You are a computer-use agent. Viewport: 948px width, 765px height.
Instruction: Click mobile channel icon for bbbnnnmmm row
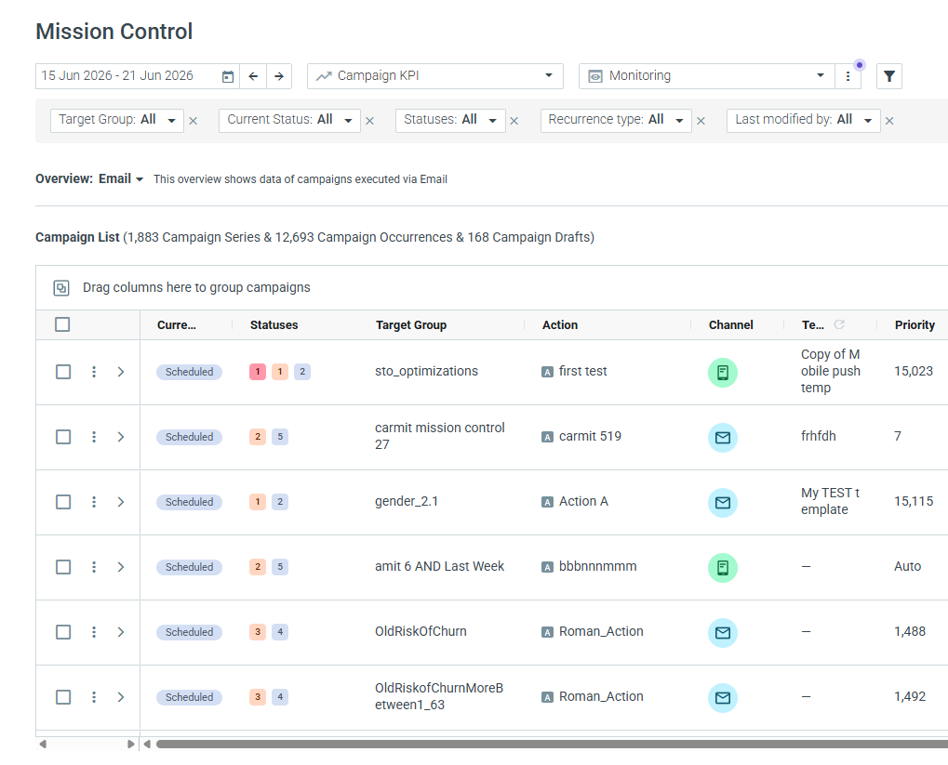click(723, 567)
